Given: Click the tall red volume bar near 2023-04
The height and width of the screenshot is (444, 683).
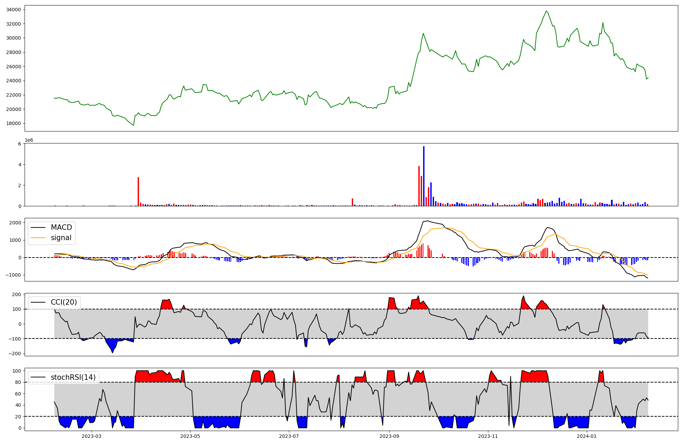Looking at the screenshot, I should pyautogui.click(x=138, y=191).
